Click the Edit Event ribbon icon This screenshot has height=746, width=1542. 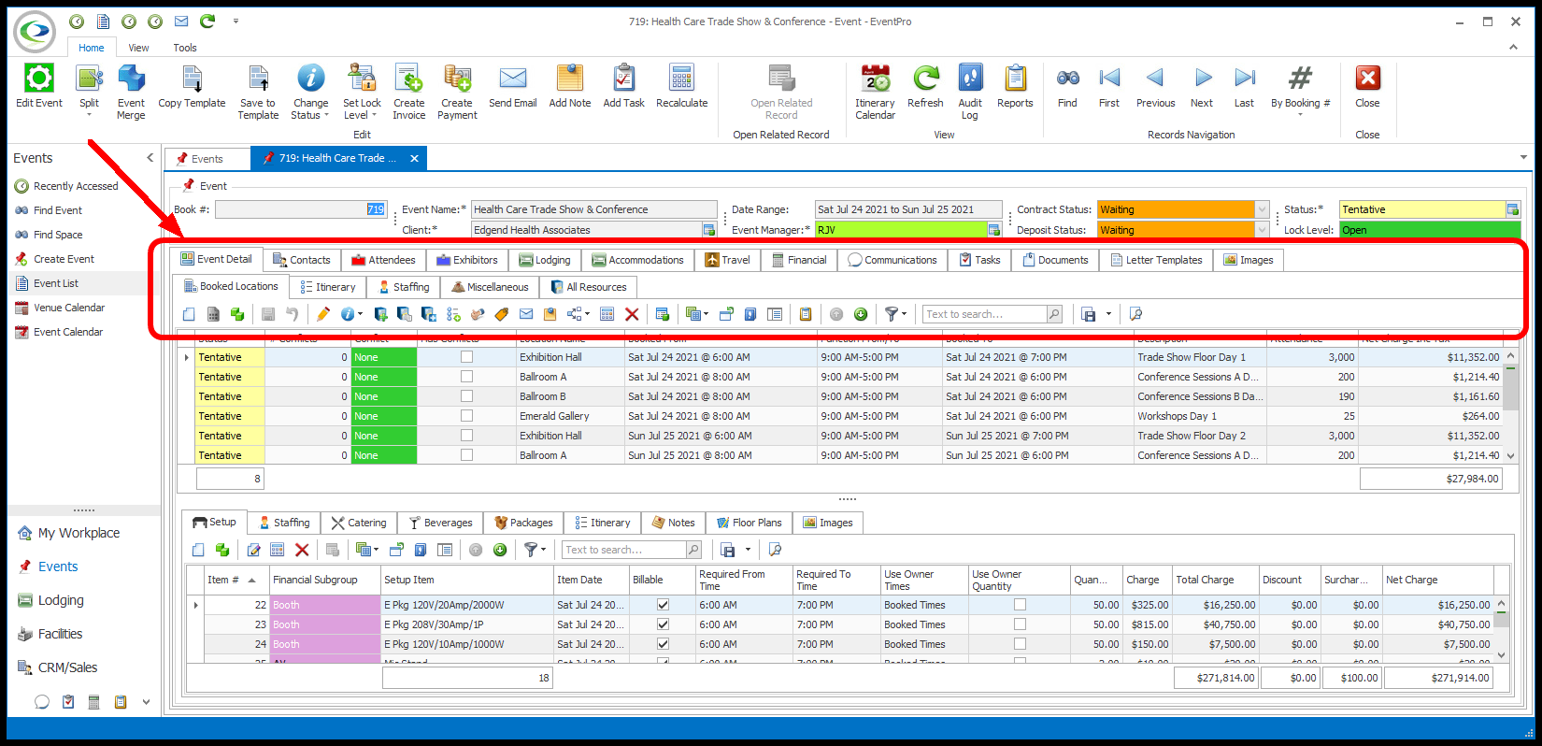click(39, 79)
